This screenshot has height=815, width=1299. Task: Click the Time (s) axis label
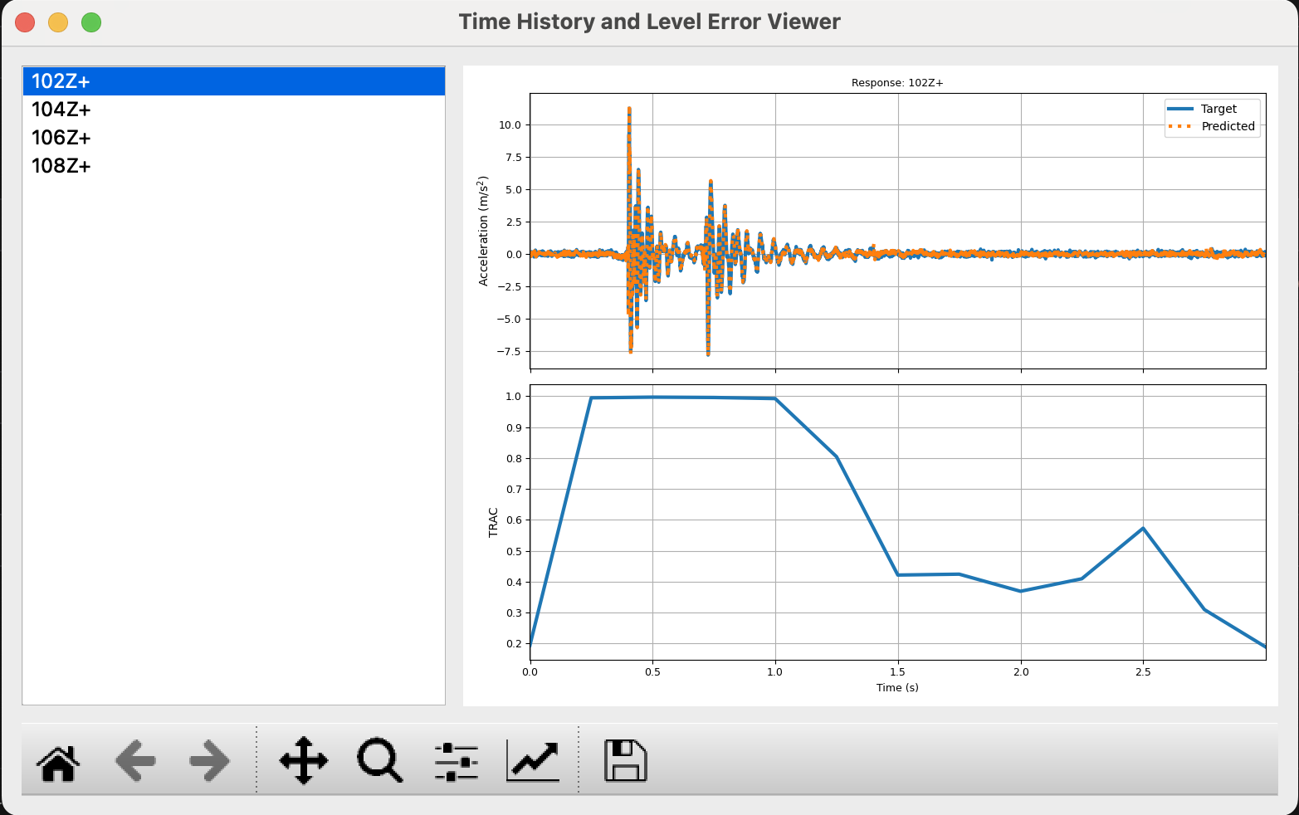(897, 687)
